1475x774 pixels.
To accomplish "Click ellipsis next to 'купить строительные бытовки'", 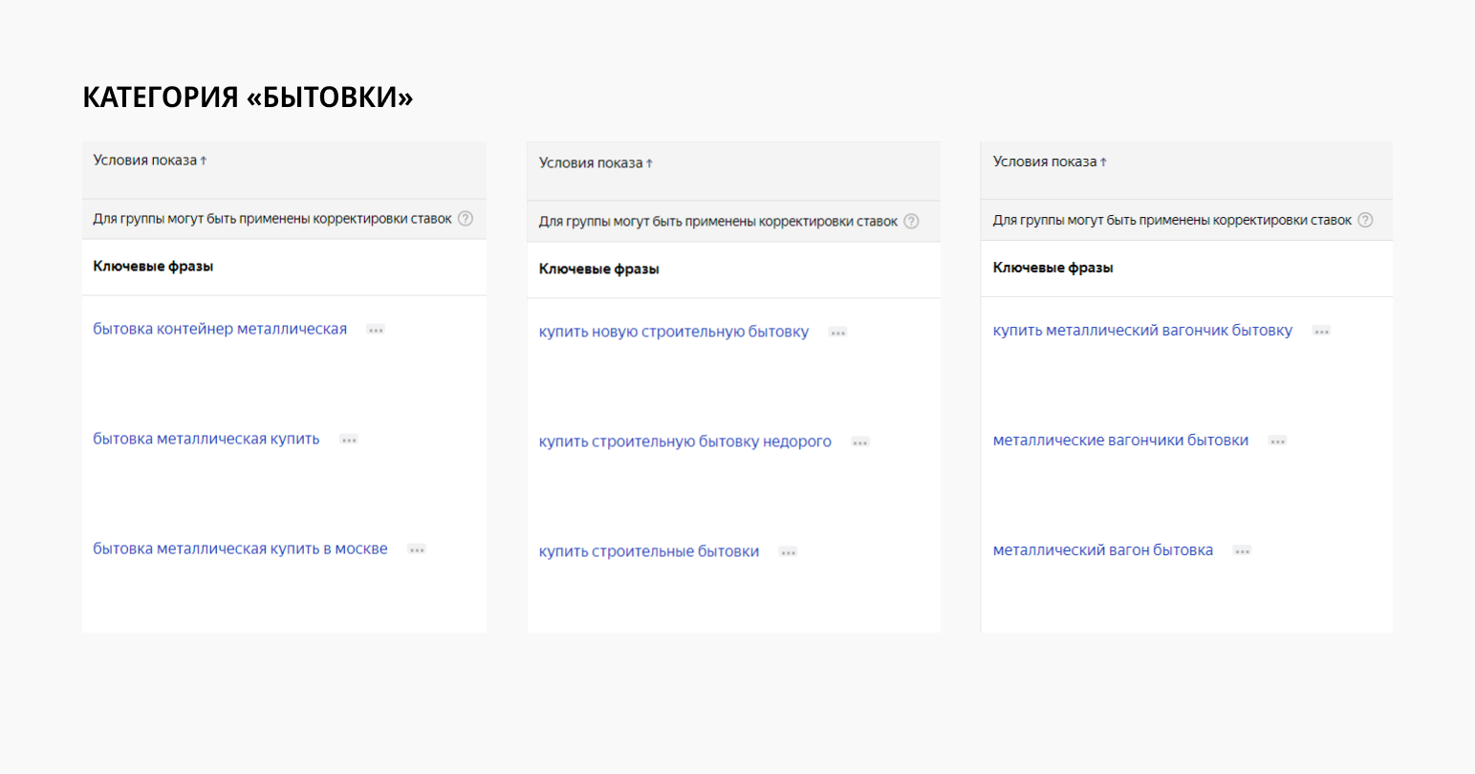I will coord(788,552).
